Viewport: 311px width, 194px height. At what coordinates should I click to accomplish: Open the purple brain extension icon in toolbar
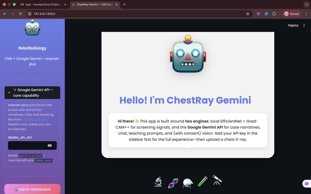click(x=259, y=14)
